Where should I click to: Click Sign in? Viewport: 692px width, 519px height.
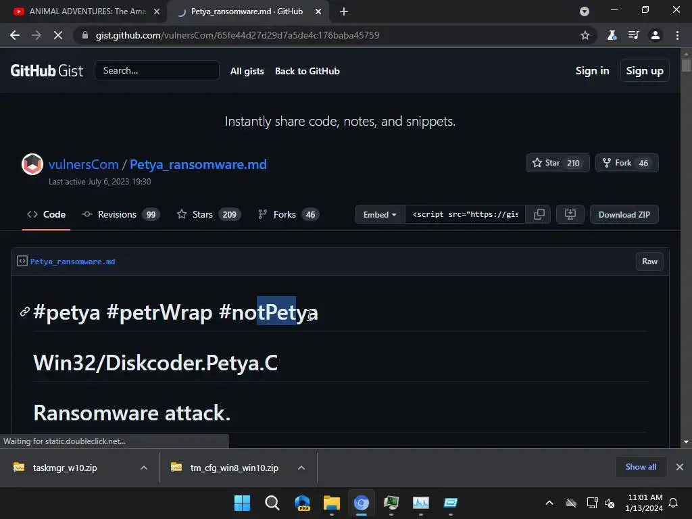(x=592, y=70)
